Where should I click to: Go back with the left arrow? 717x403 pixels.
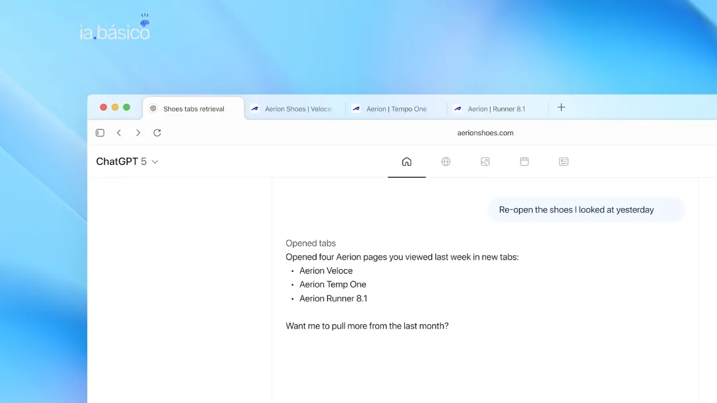pyautogui.click(x=119, y=133)
